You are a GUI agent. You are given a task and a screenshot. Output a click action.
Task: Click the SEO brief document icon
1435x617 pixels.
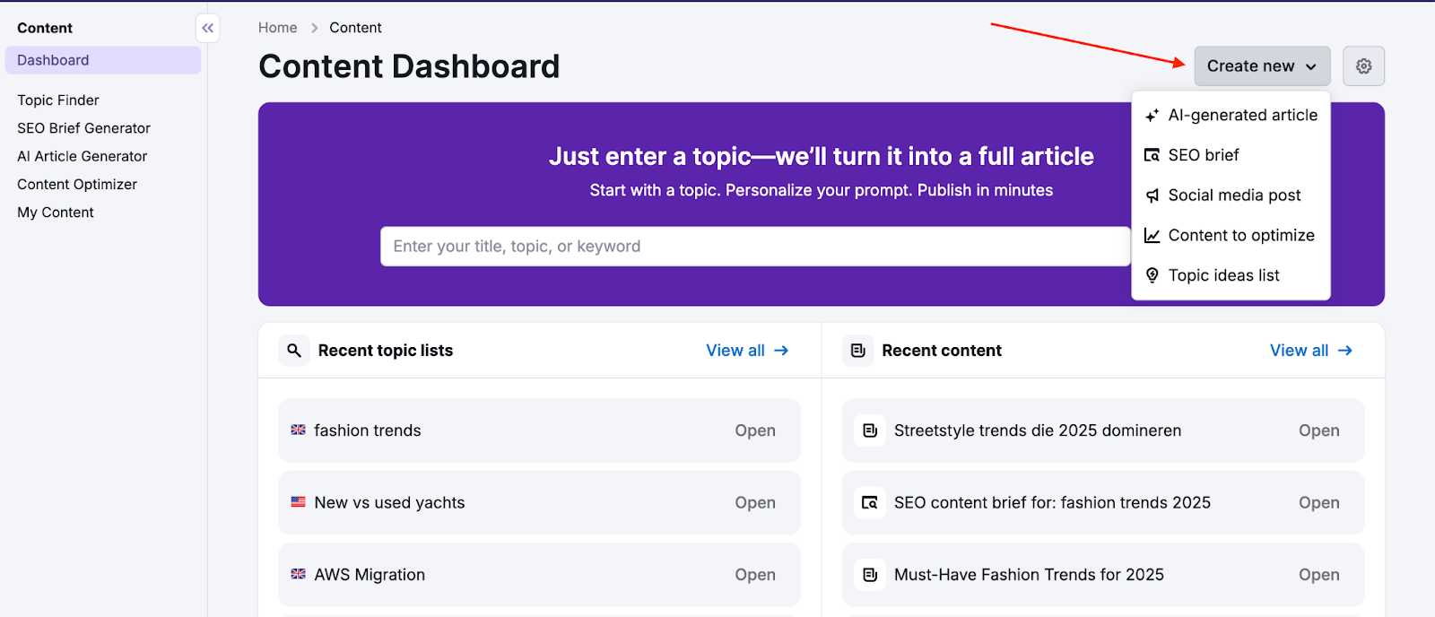1152,154
